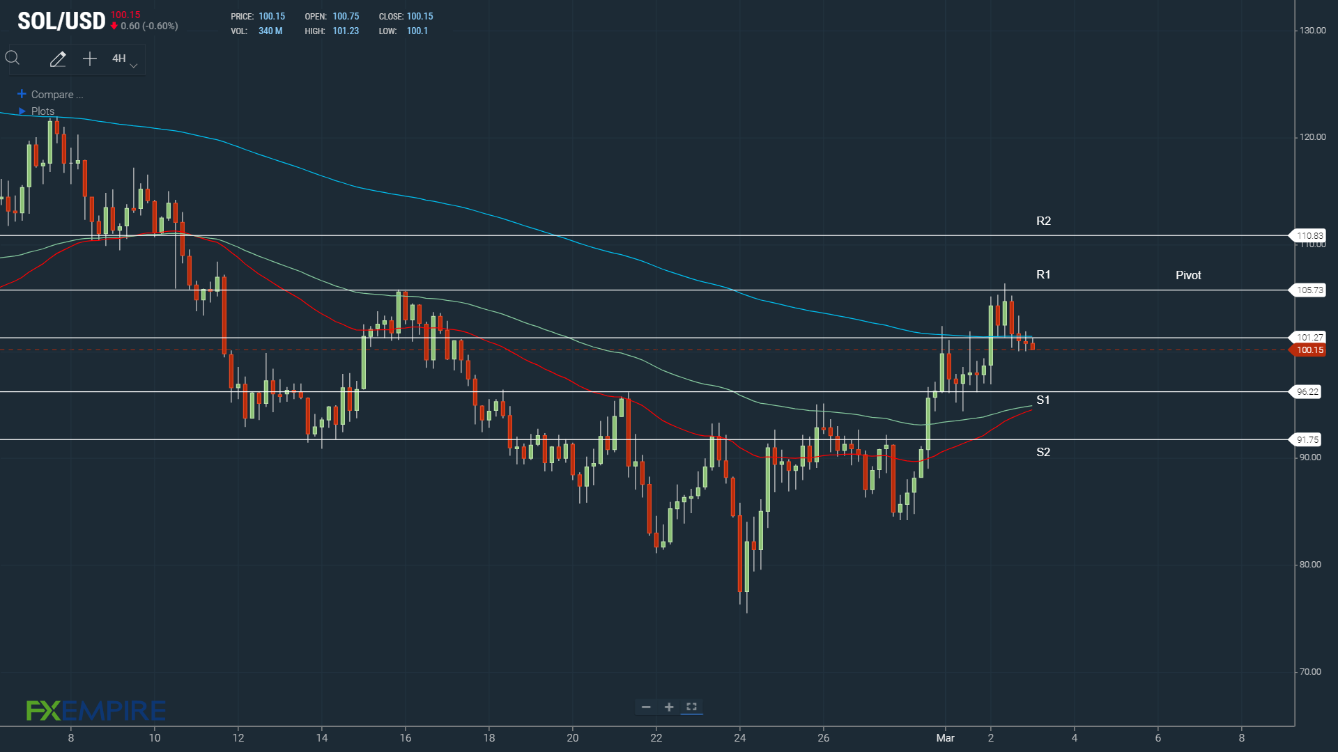Click the 110.83 R2 price label
This screenshot has height=752, width=1338.
tap(1309, 236)
